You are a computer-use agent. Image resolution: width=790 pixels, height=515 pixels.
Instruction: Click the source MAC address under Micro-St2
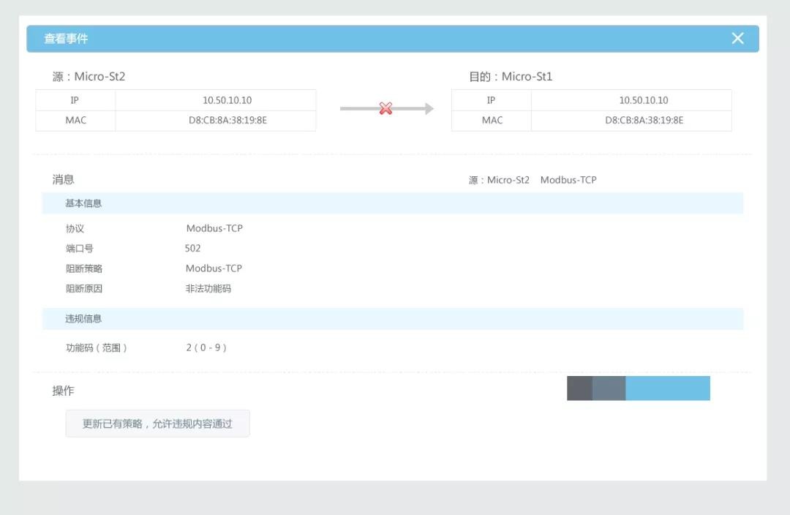point(227,120)
